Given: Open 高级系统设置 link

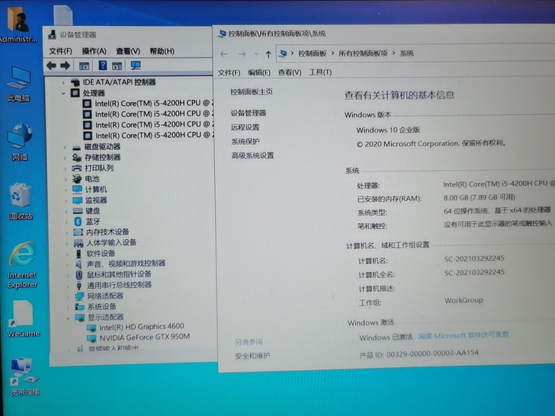Looking at the screenshot, I should 253,155.
